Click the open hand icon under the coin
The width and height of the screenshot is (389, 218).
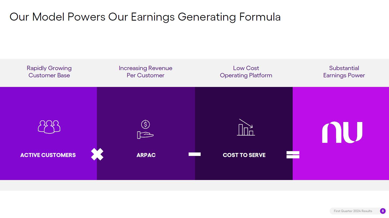coord(145,135)
